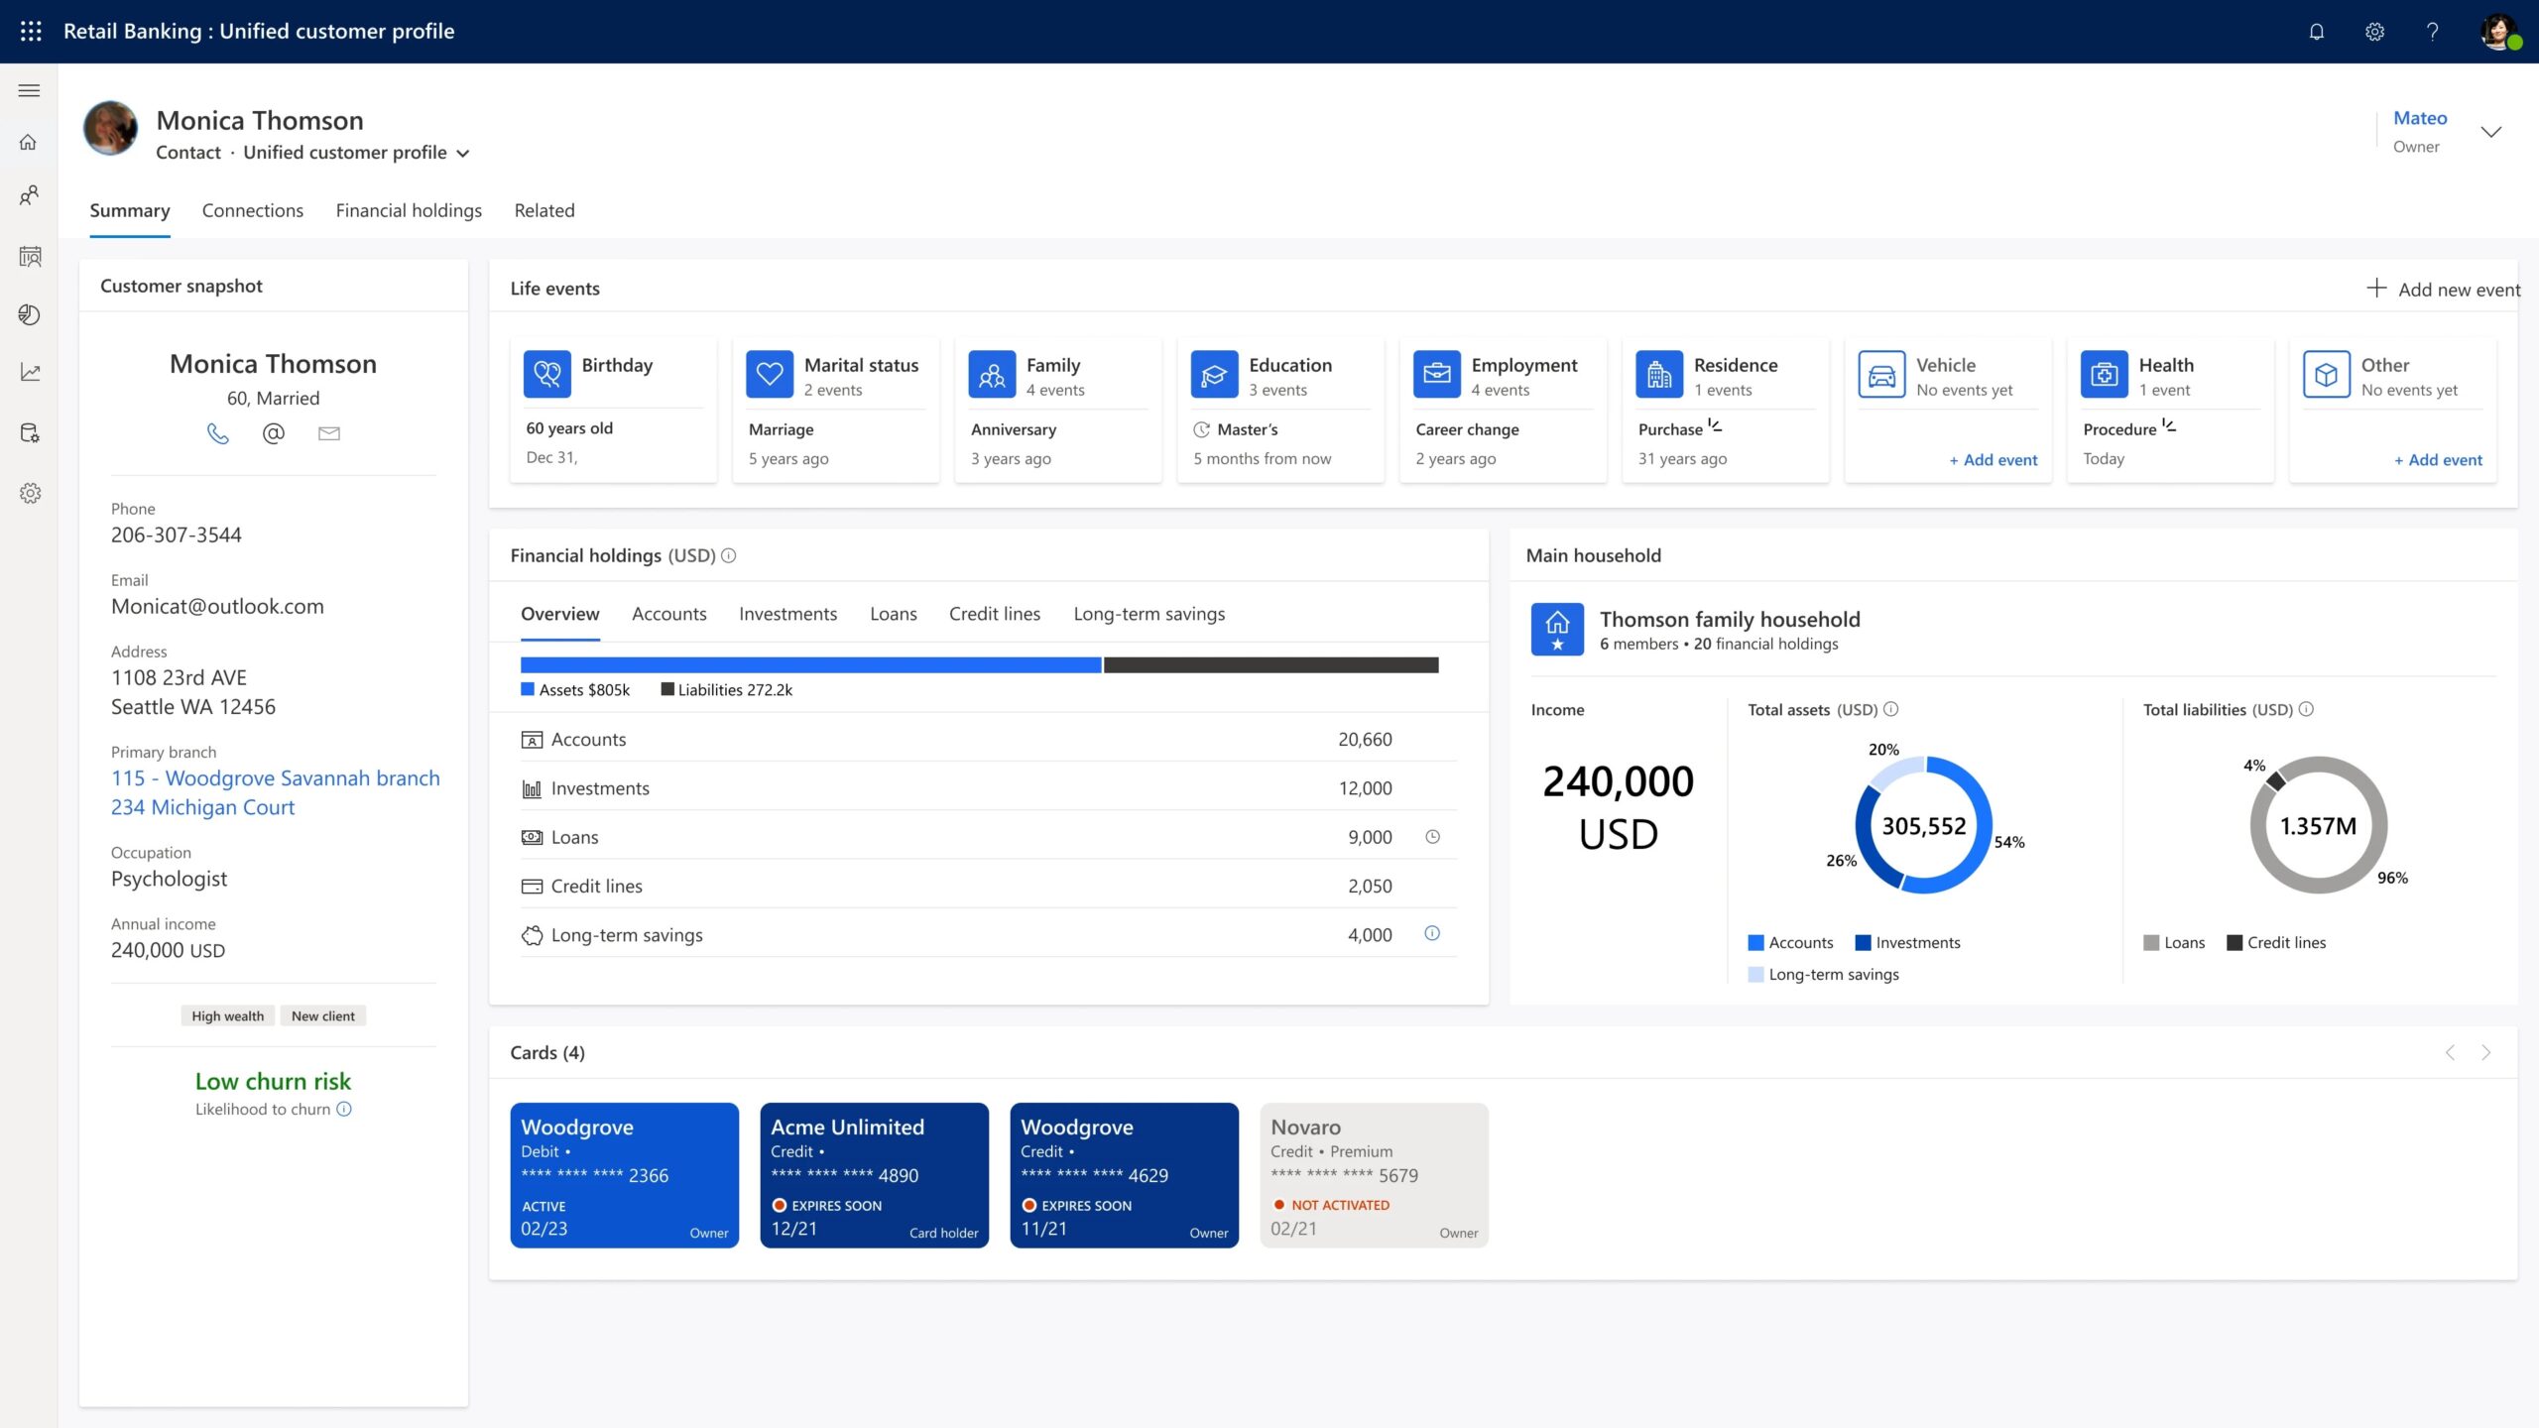Switch to the Connections tab
This screenshot has width=2539, height=1428.
pyautogui.click(x=252, y=210)
